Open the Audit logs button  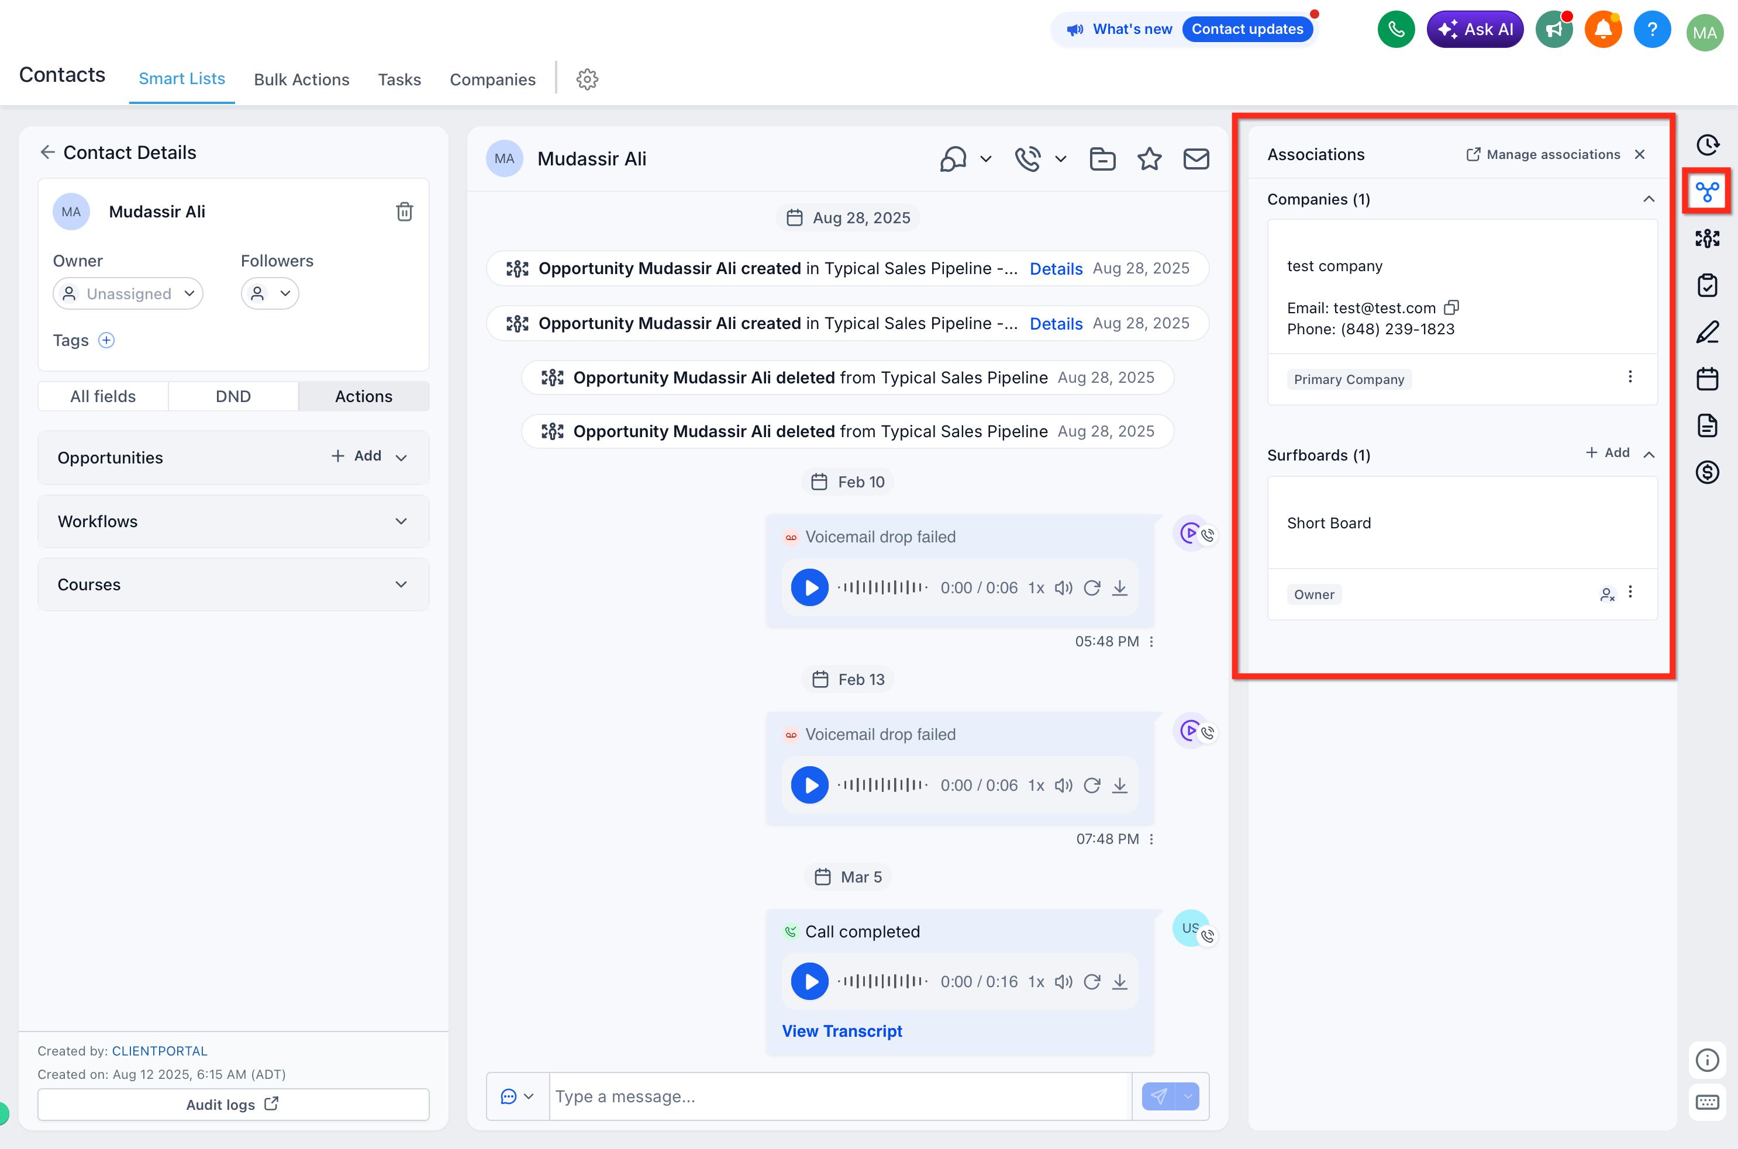pos(233,1103)
